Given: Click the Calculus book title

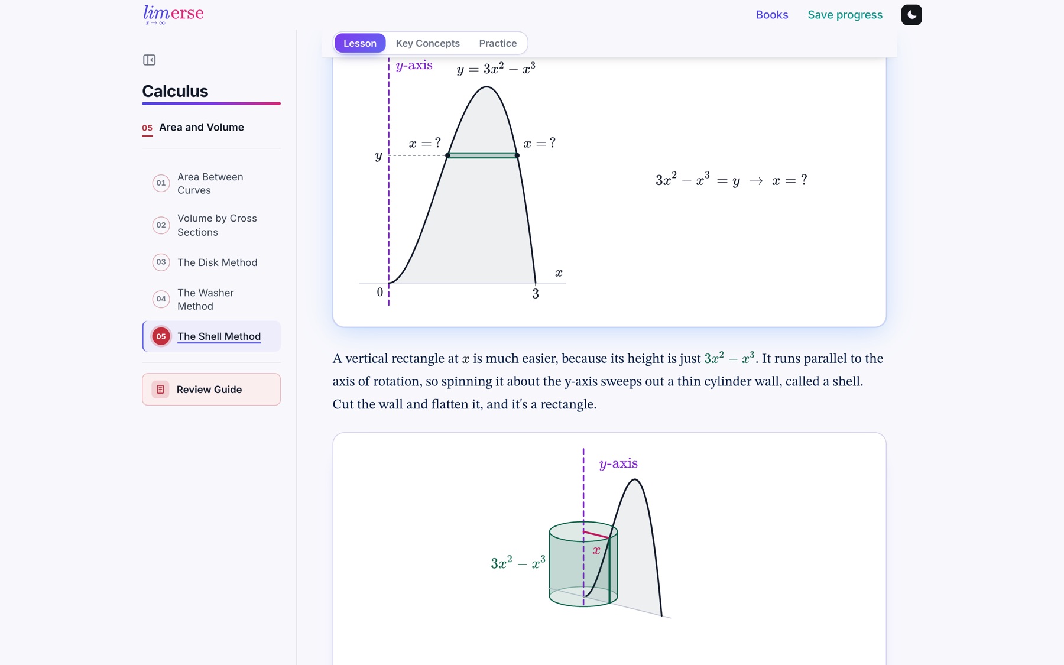Looking at the screenshot, I should coord(175,91).
